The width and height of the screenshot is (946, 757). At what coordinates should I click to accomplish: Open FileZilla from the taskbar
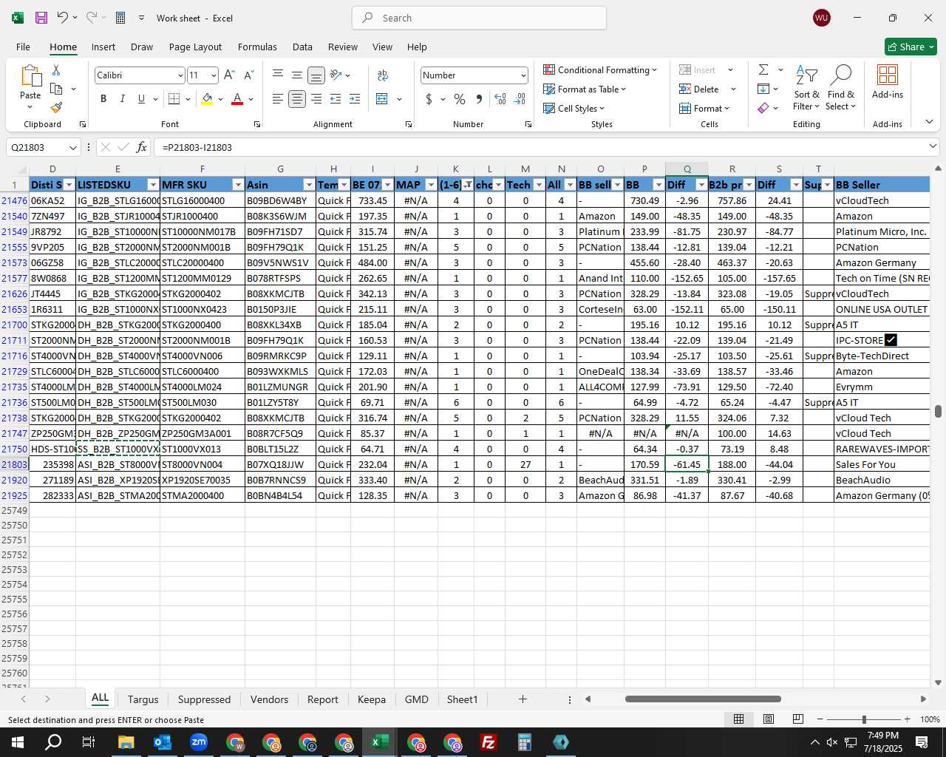489,742
